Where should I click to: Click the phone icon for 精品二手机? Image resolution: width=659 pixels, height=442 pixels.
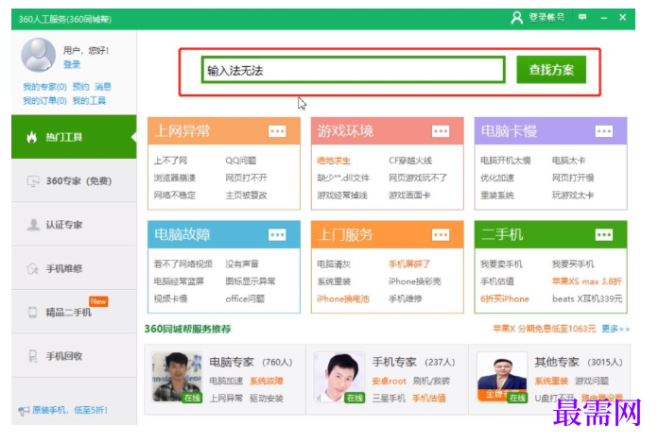32,312
